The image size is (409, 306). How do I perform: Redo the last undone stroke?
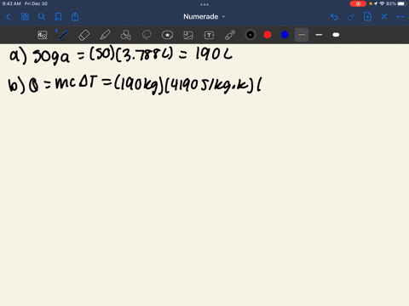(x=351, y=17)
